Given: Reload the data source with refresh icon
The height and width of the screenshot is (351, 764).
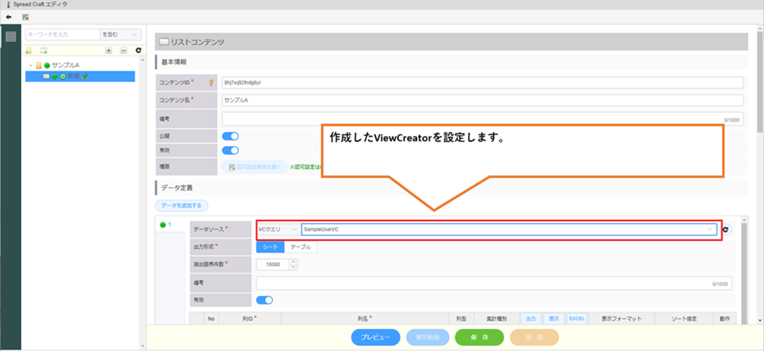Looking at the screenshot, I should pyautogui.click(x=726, y=229).
